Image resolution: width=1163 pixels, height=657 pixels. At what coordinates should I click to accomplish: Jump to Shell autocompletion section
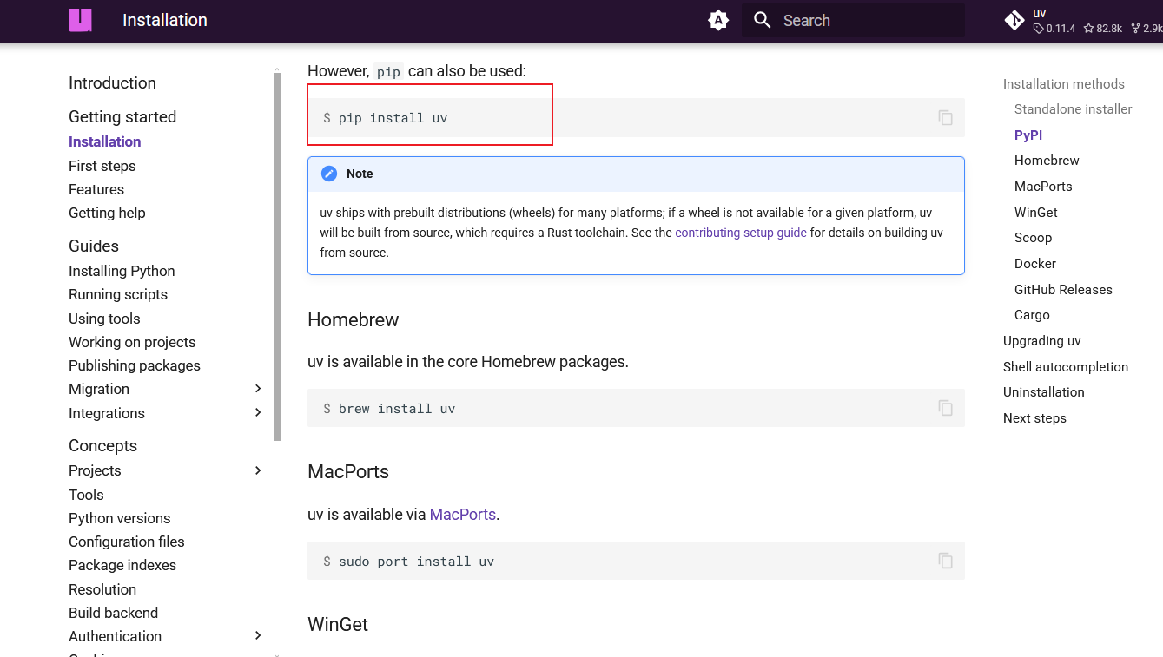click(1066, 367)
